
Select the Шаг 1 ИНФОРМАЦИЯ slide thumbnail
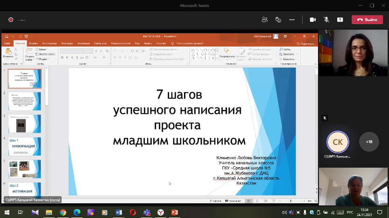click(x=24, y=147)
